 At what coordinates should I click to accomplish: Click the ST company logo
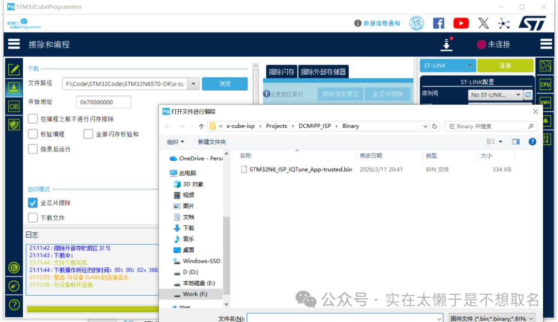click(x=532, y=23)
